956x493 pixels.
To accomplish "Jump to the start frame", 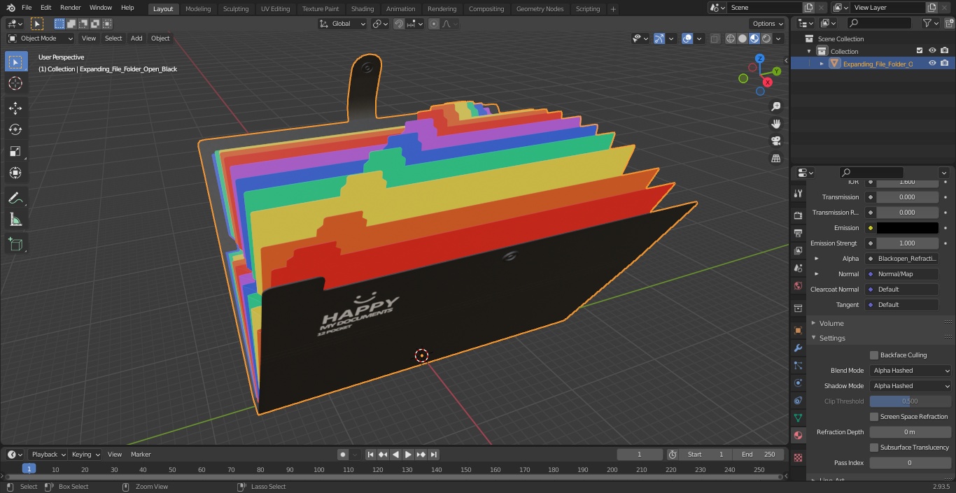I will coord(370,455).
